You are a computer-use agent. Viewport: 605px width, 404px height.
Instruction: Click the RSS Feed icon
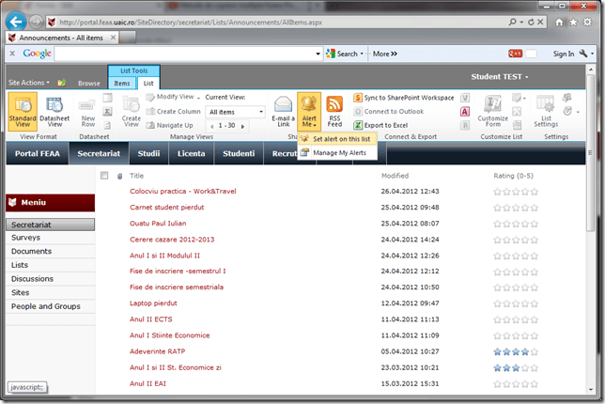point(335,111)
